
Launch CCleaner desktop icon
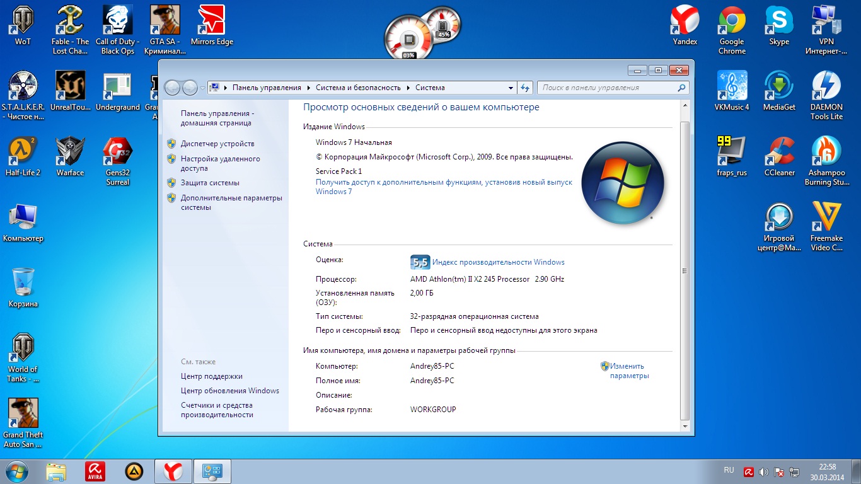tap(779, 157)
